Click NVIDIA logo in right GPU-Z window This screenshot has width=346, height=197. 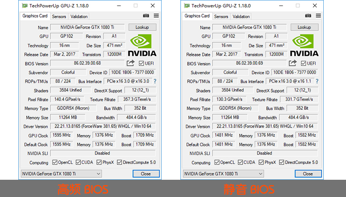(x=304, y=45)
